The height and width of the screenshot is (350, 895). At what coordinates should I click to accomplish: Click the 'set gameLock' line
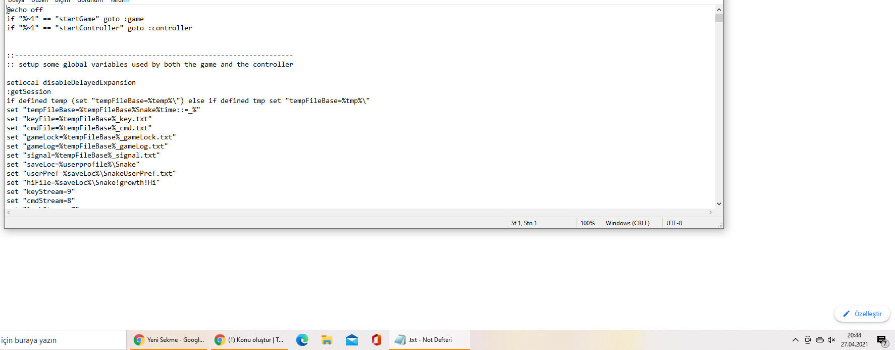point(91,137)
